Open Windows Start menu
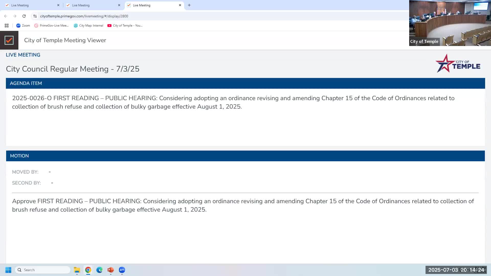 8,270
